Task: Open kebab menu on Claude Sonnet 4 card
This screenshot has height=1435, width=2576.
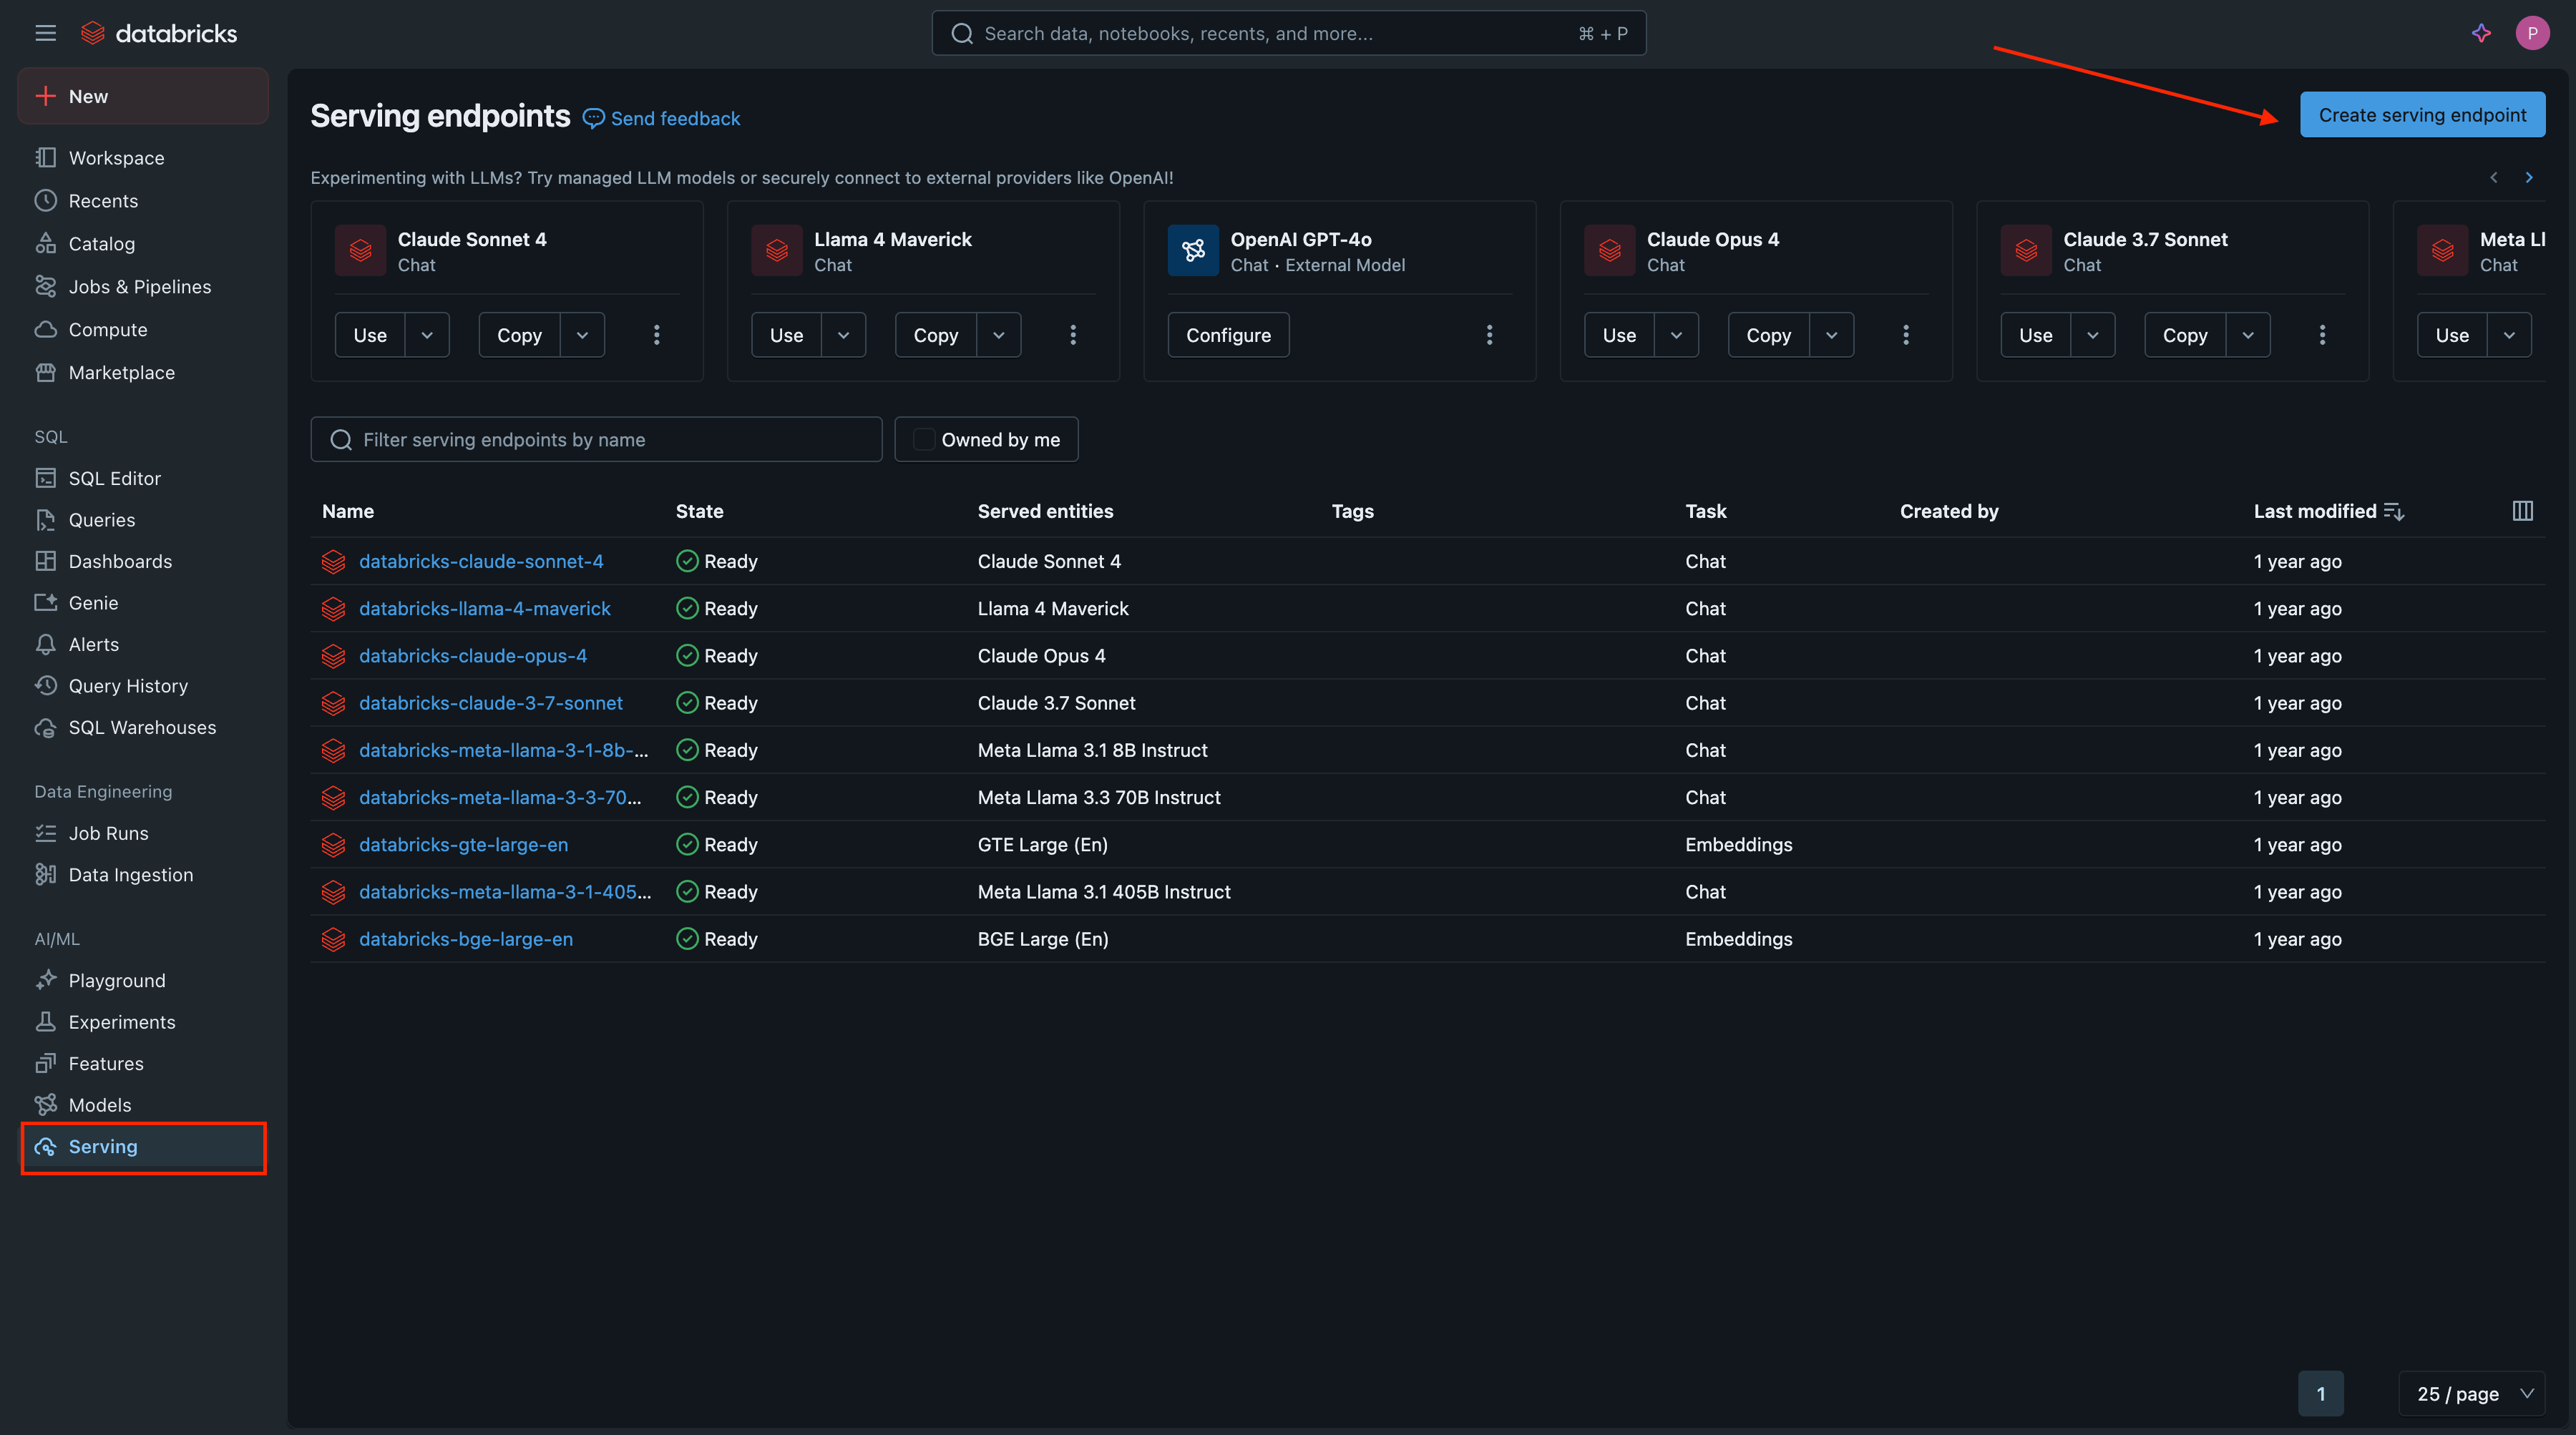Action: [x=657, y=335]
